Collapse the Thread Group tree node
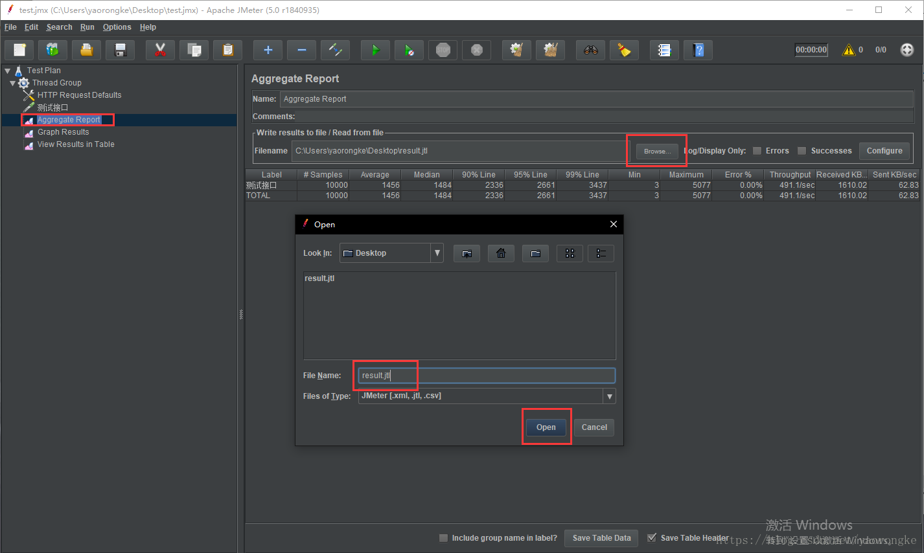This screenshot has height=553, width=924. (x=12, y=83)
